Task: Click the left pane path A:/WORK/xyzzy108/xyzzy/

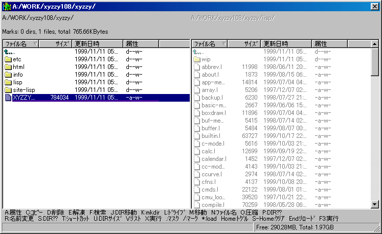Action: coord(38,18)
